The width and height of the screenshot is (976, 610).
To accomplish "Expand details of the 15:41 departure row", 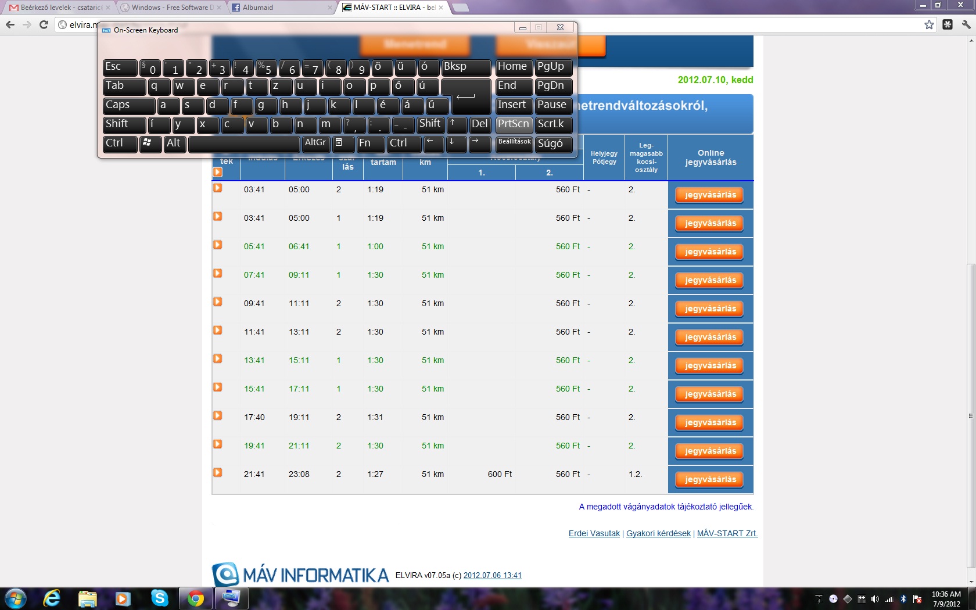I will 218,387.
